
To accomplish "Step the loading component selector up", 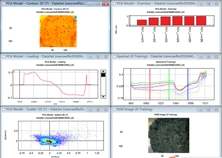I will (103, 71).
